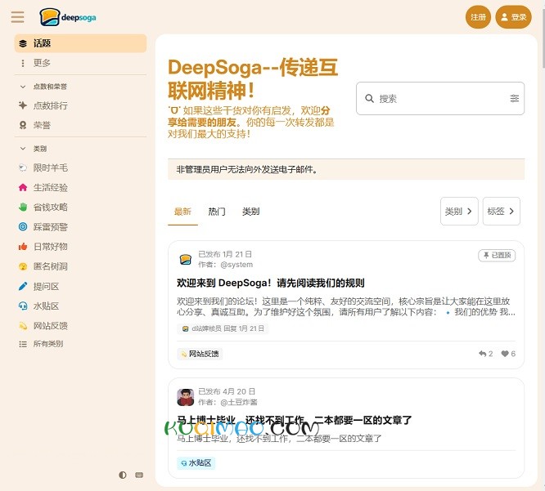Toggle the dark/light theme icon
The width and height of the screenshot is (545, 491).
123,475
